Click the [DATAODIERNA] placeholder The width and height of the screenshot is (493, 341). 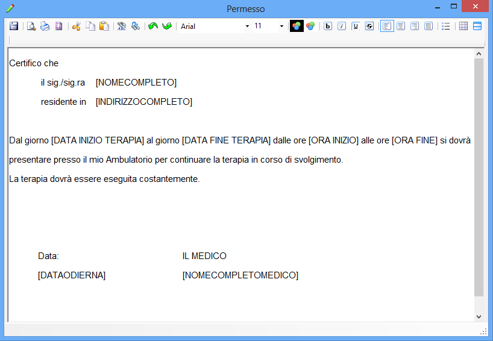72,275
